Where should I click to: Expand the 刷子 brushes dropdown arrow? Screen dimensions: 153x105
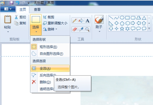coord(100,32)
